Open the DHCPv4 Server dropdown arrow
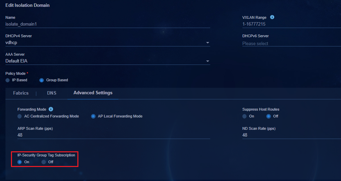 207,43
